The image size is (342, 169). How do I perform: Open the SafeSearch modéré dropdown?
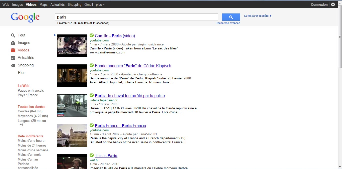258,16
